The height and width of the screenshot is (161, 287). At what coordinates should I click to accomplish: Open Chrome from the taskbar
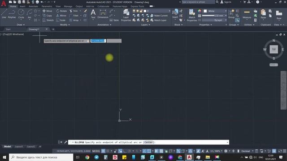pyautogui.click(x=87, y=157)
